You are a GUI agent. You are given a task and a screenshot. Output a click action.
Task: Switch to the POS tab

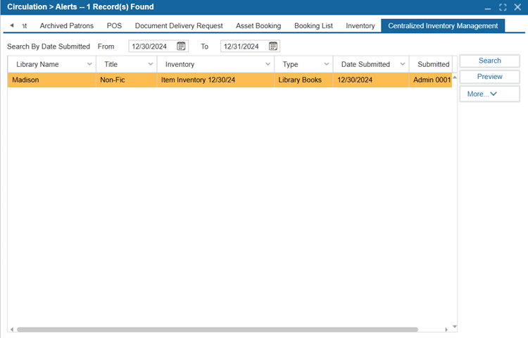tap(114, 25)
